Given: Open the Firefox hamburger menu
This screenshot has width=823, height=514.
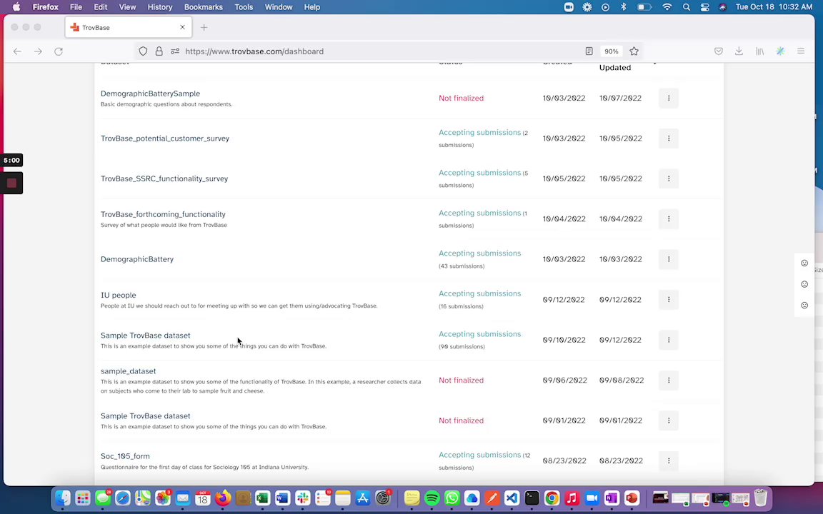Looking at the screenshot, I should [x=801, y=51].
